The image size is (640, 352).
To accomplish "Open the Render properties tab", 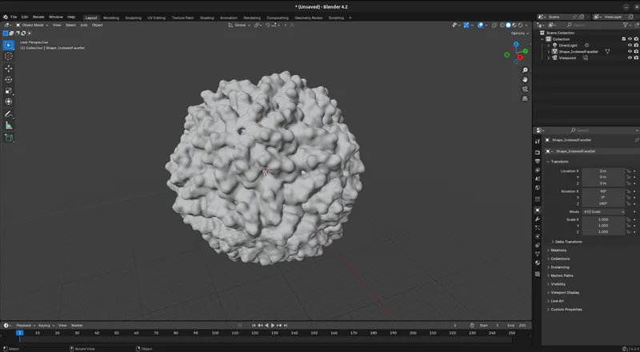I will 538,152.
